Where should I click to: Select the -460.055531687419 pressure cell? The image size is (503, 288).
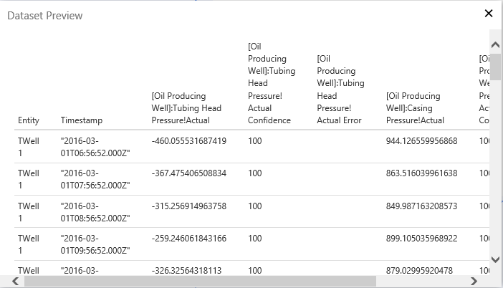pyautogui.click(x=189, y=141)
